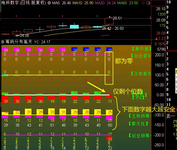The height and width of the screenshot is (150, 177).
Task: Click the 28.10 price in quote panel
Action: (x=161, y=9)
